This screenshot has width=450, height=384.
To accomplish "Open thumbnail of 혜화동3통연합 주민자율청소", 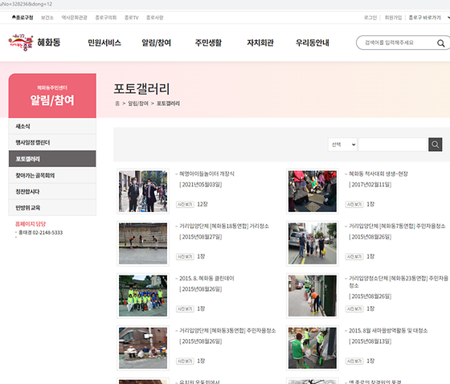I will pyautogui.click(x=143, y=348).
